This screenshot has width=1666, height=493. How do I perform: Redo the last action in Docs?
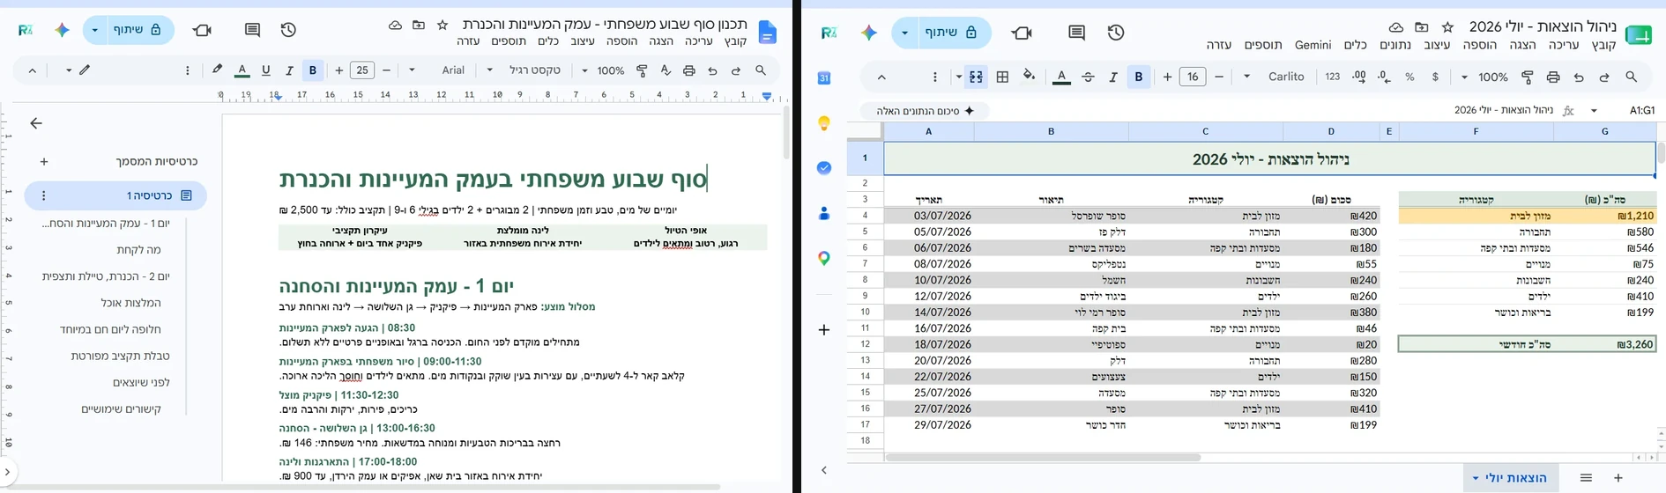[736, 70]
